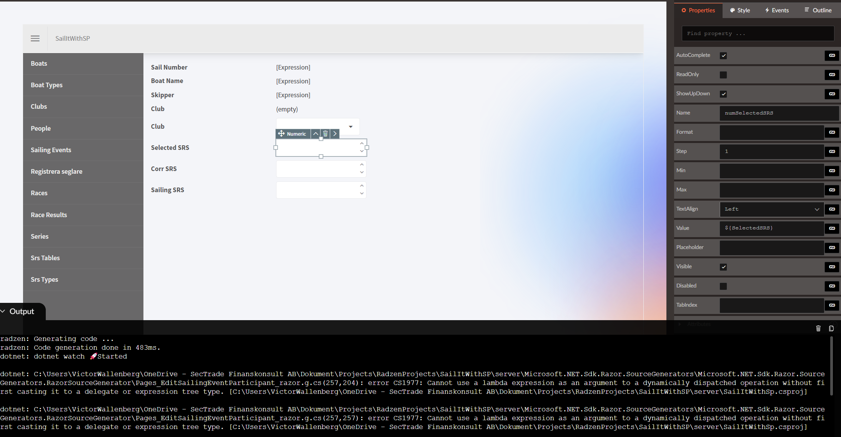Open the Sailing Events page
Screen dimensions: 841x437
[x=51, y=150]
